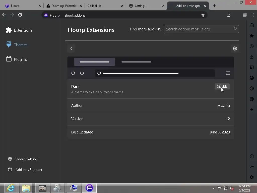Focus the addons.mozilla.org search field

coord(201,29)
